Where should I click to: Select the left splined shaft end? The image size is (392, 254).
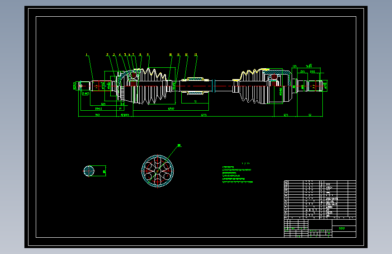point(101,86)
